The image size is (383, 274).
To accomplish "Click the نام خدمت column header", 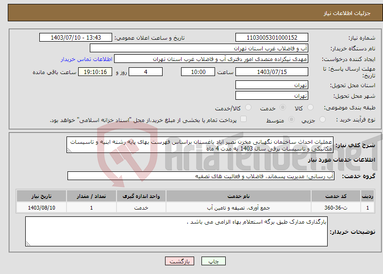I will (238, 196).
